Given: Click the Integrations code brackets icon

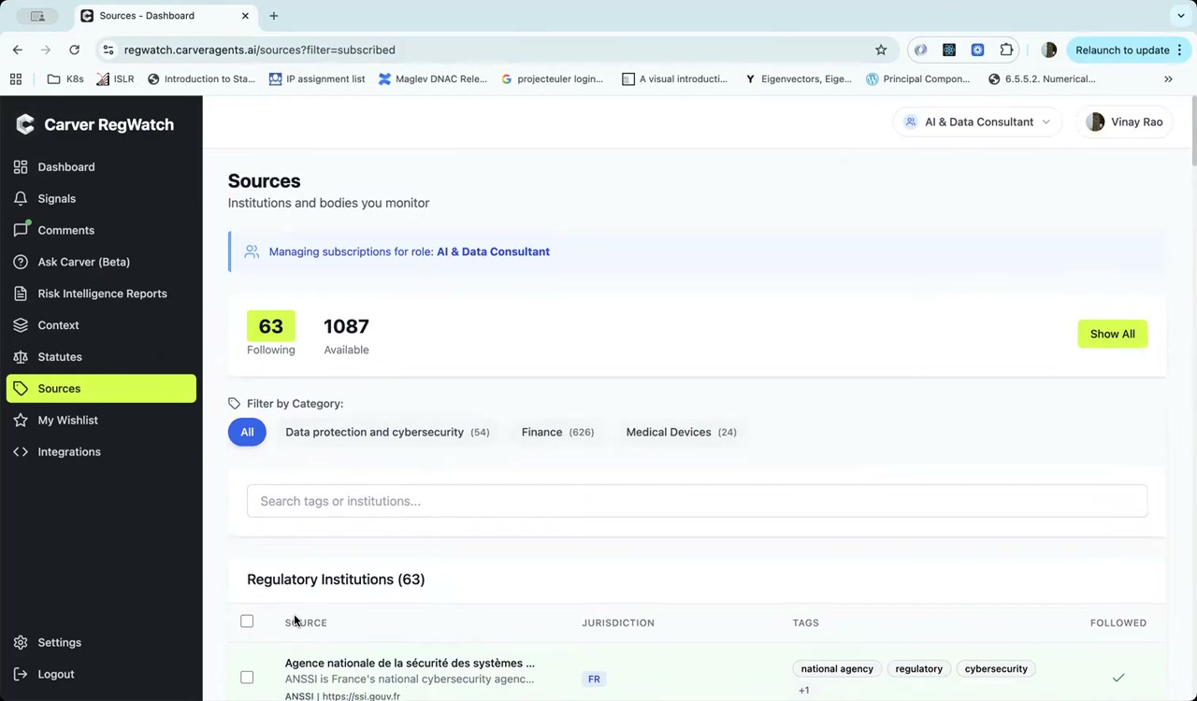Looking at the screenshot, I should click(21, 452).
